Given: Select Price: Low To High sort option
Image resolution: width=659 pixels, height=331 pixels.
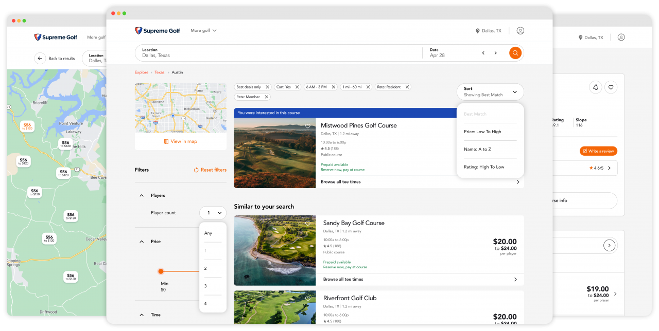Looking at the screenshot, I should (482, 132).
